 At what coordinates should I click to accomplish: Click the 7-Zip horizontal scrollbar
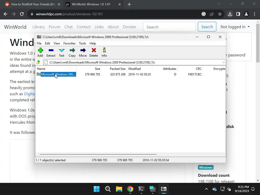(x=98, y=154)
